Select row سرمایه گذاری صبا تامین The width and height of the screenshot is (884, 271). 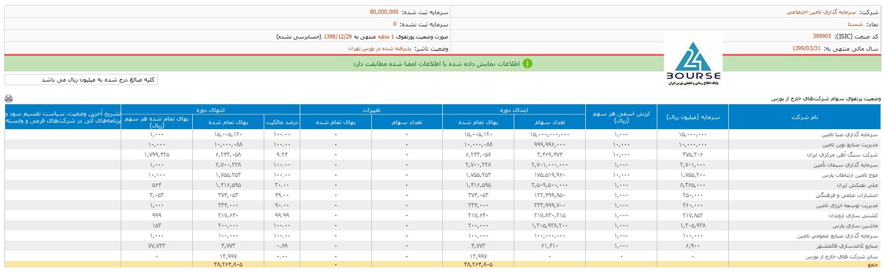tap(443, 134)
